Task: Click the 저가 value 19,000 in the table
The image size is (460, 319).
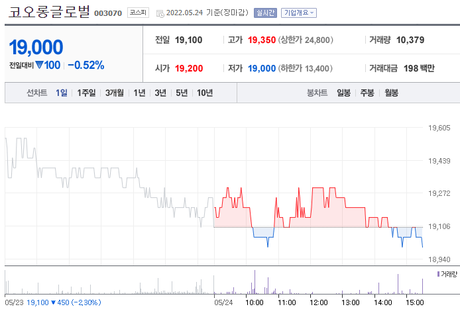Action: [262, 68]
